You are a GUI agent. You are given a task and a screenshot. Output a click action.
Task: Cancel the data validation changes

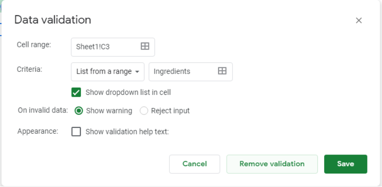point(195,164)
